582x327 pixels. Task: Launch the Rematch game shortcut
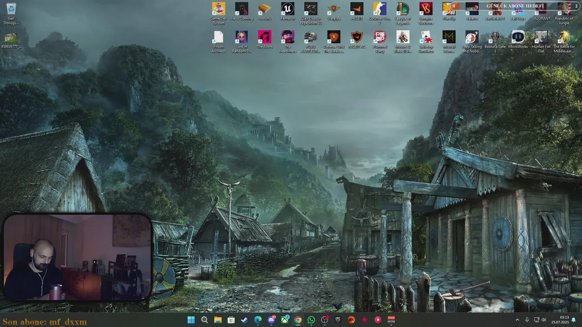tap(287, 12)
